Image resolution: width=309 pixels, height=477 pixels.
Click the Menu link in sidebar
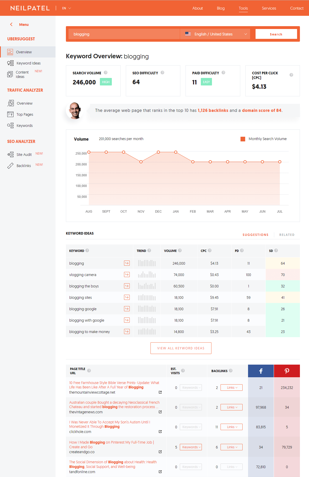24,25
